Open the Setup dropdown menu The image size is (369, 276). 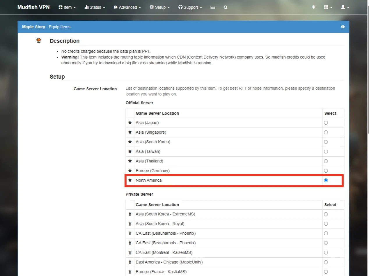(x=159, y=7)
